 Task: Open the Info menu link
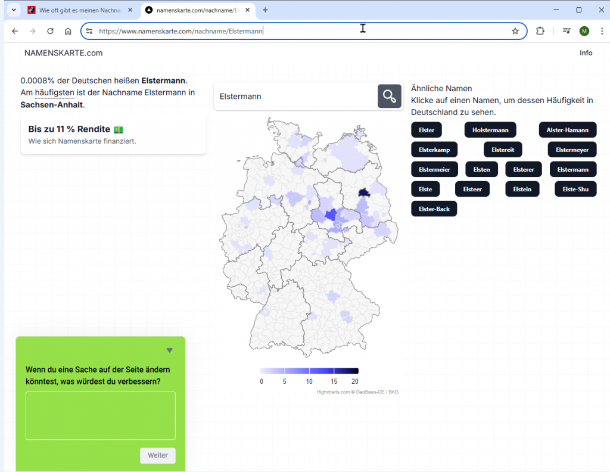click(586, 53)
